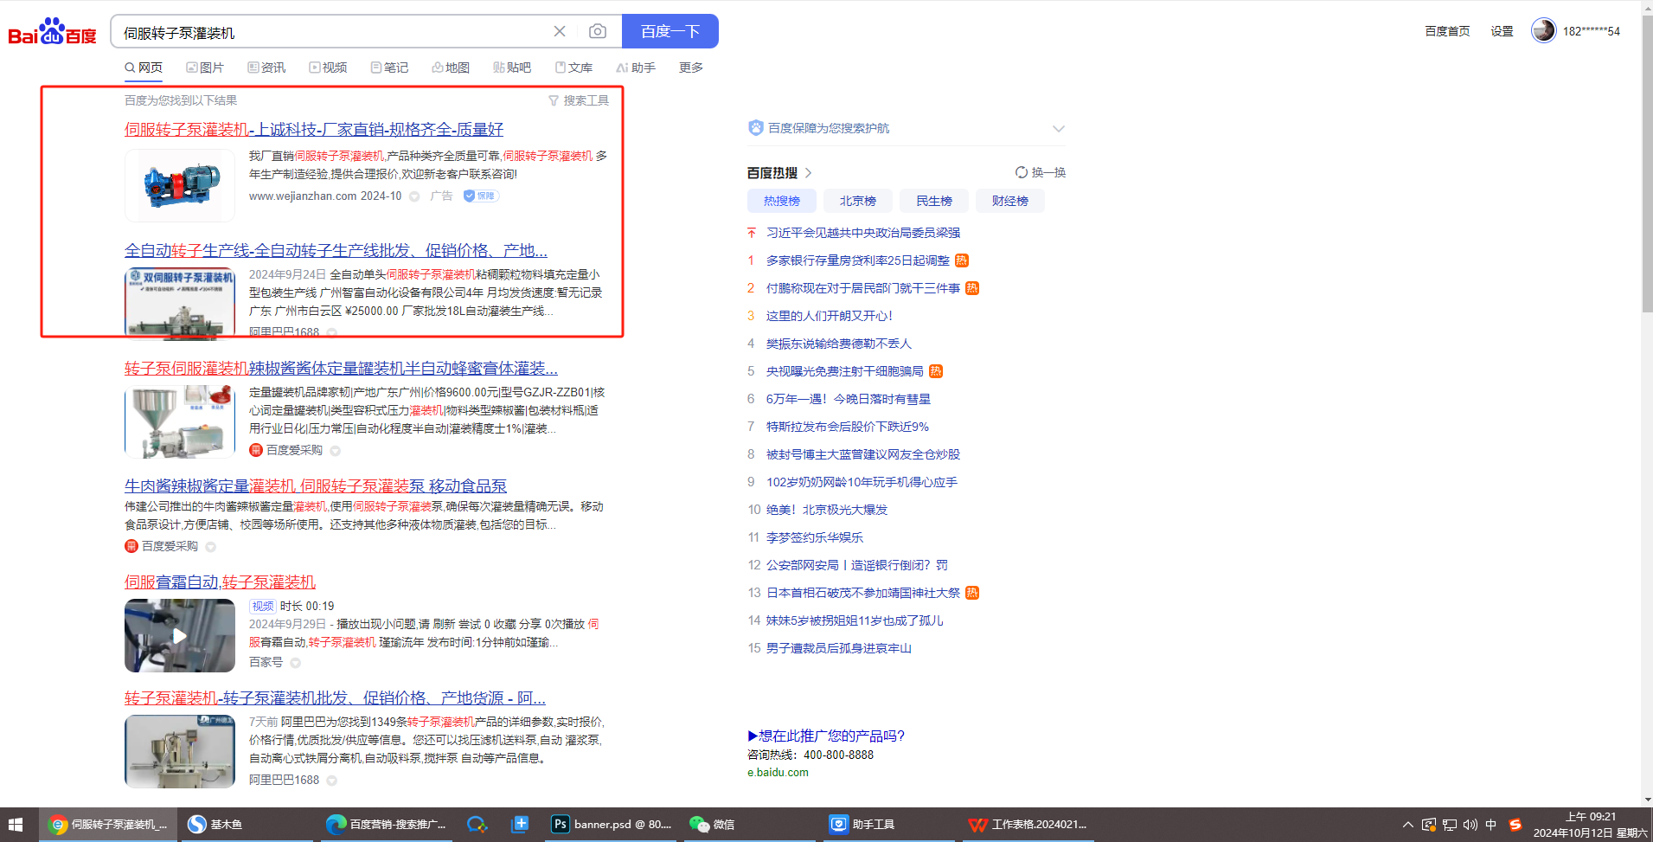
Task: Open the 伺服转子泵灌装机-上诚科技 ad result link
Action: tap(313, 129)
